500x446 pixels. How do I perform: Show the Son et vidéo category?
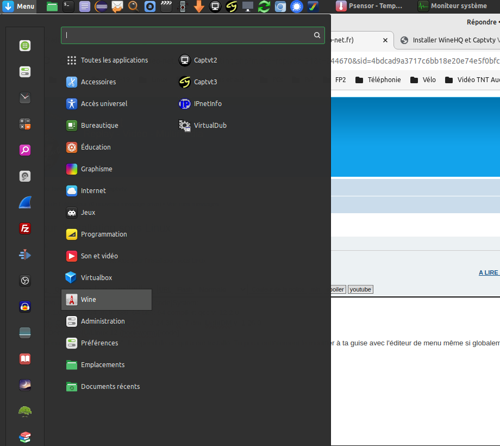coord(99,256)
